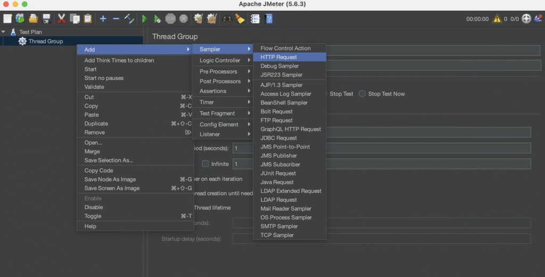
Task: Click the Function Helper list icon
Action: 255,19
